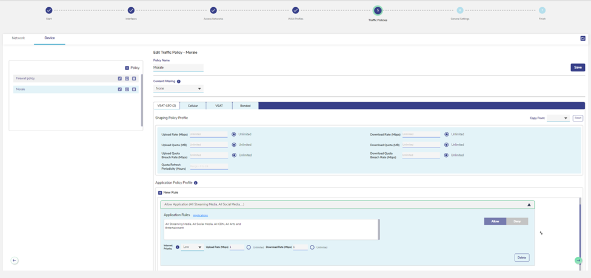Click the New Rule plus icon
The width and height of the screenshot is (591, 278).
coord(160,193)
